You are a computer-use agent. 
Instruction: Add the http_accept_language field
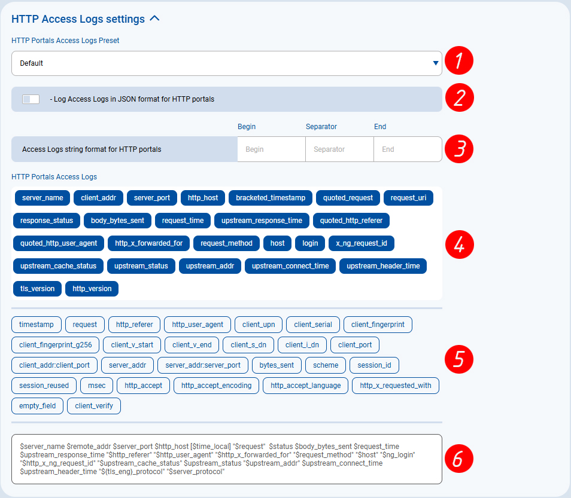[x=305, y=386]
